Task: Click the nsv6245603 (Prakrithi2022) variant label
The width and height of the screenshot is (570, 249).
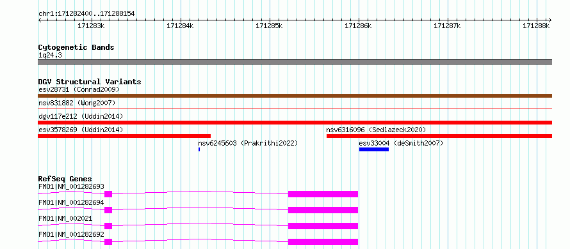Action: pyautogui.click(x=248, y=143)
